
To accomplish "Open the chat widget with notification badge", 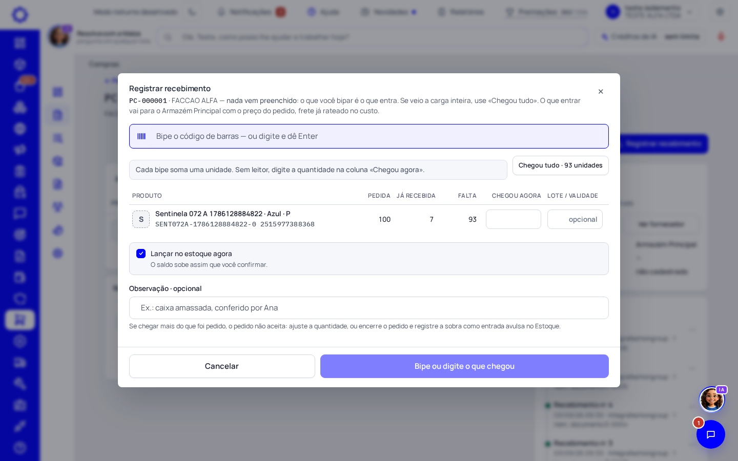I will (711, 434).
